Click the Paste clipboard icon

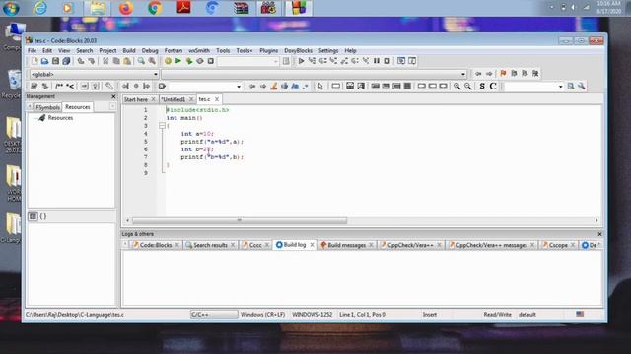[127, 61]
